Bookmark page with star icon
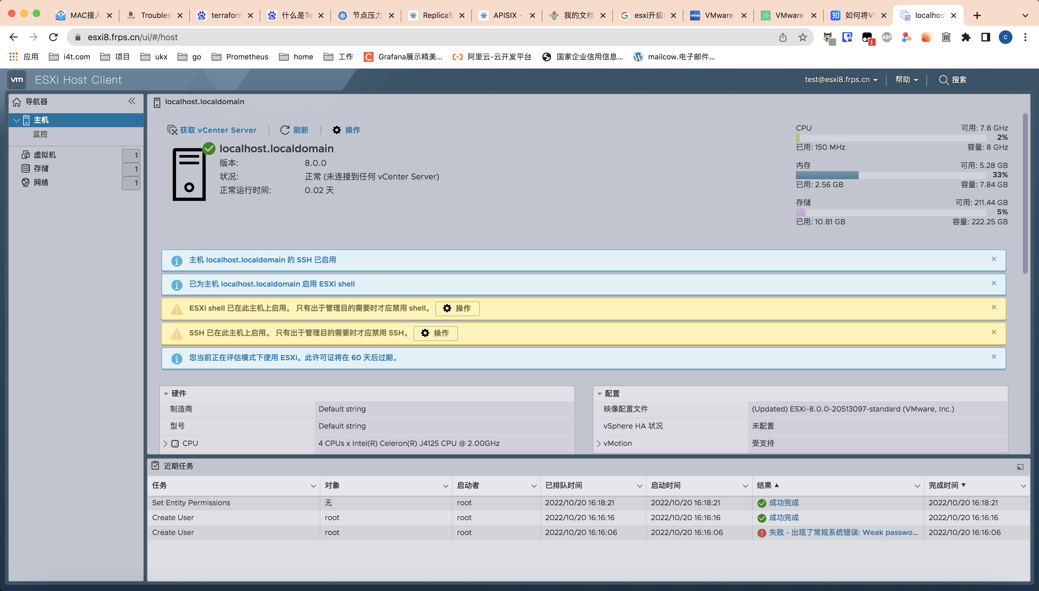The width and height of the screenshot is (1039, 591). (802, 37)
